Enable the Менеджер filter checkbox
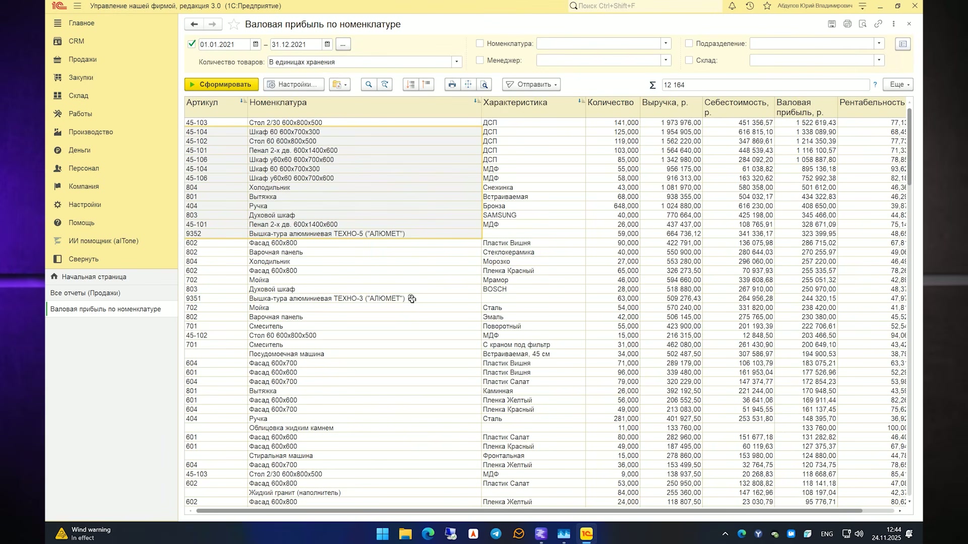This screenshot has width=968, height=544. coord(480,60)
